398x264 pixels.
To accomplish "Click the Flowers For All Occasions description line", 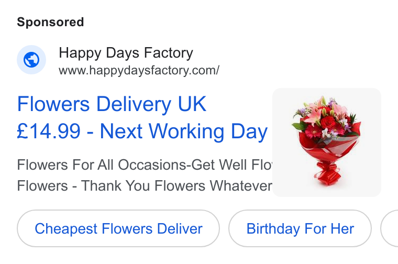I will (145, 165).
